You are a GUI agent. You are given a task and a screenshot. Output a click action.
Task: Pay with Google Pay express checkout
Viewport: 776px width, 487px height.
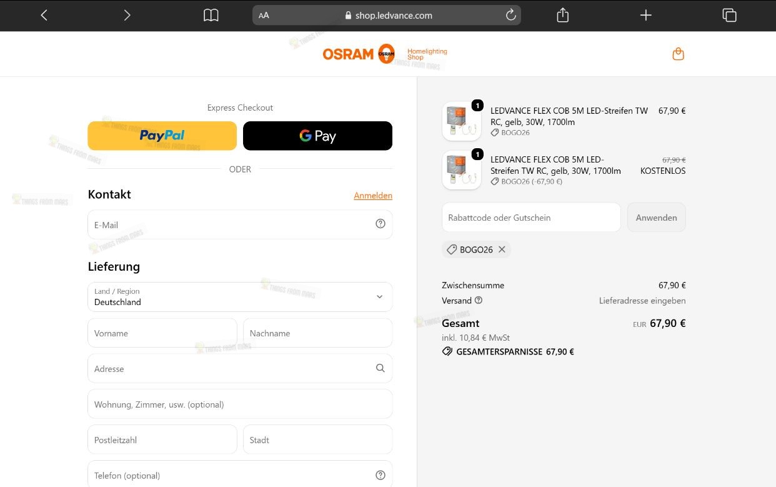click(x=317, y=136)
